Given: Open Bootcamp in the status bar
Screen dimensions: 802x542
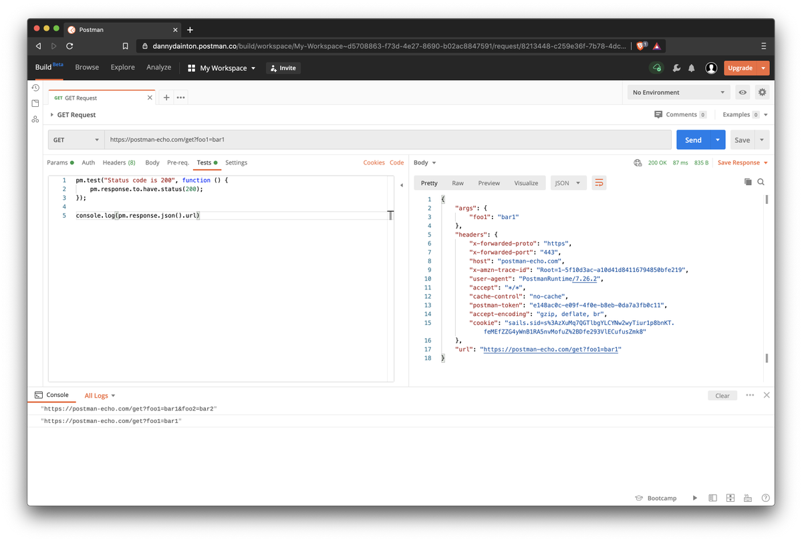Looking at the screenshot, I should coord(656,498).
